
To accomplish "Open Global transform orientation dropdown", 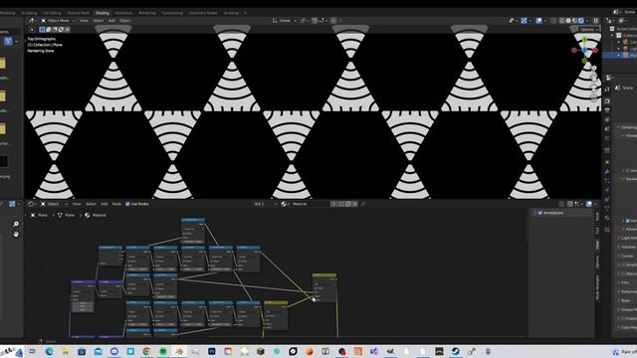I will tap(285, 21).
